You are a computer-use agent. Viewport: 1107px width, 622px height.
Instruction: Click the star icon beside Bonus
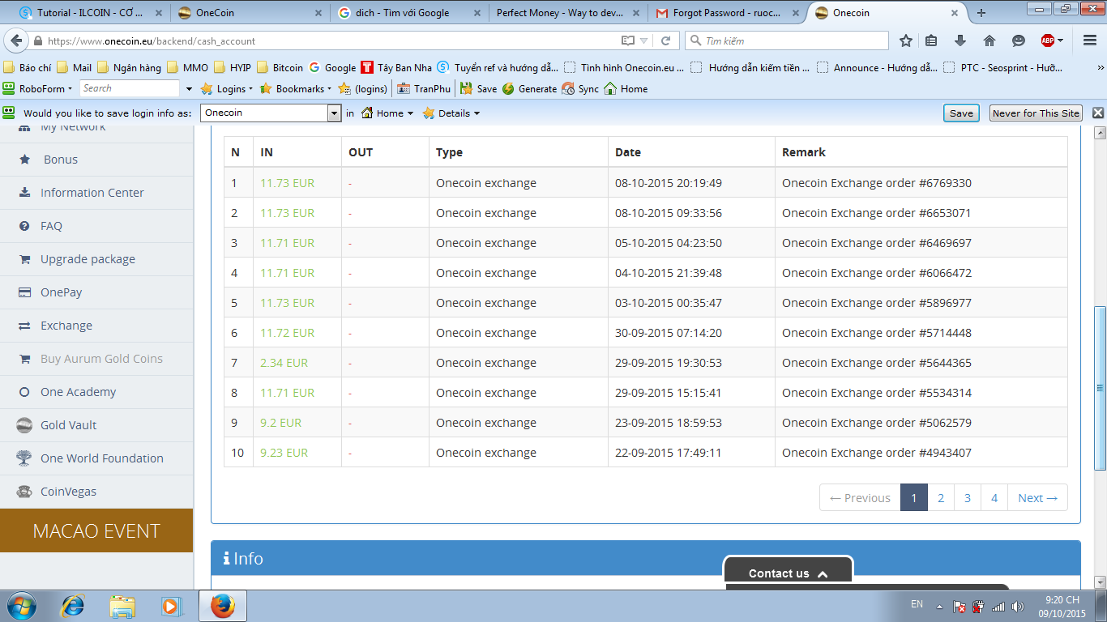point(24,160)
